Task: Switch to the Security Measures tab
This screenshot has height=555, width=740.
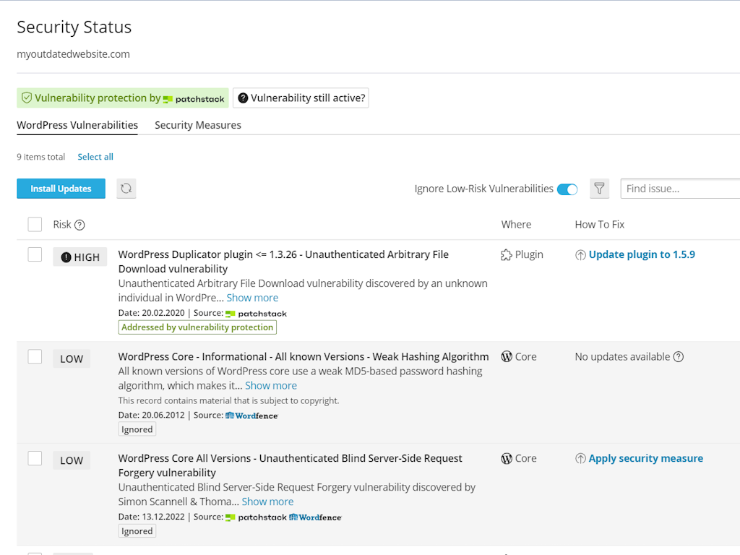Action: (198, 125)
